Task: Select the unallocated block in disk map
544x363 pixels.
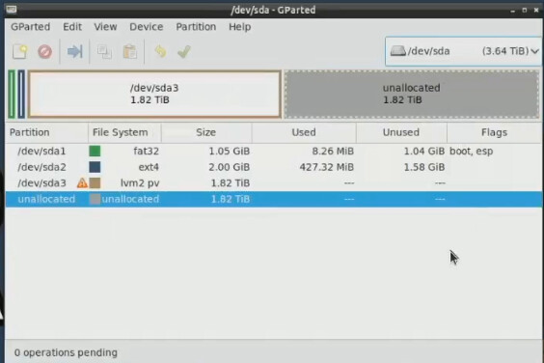Action: point(412,95)
